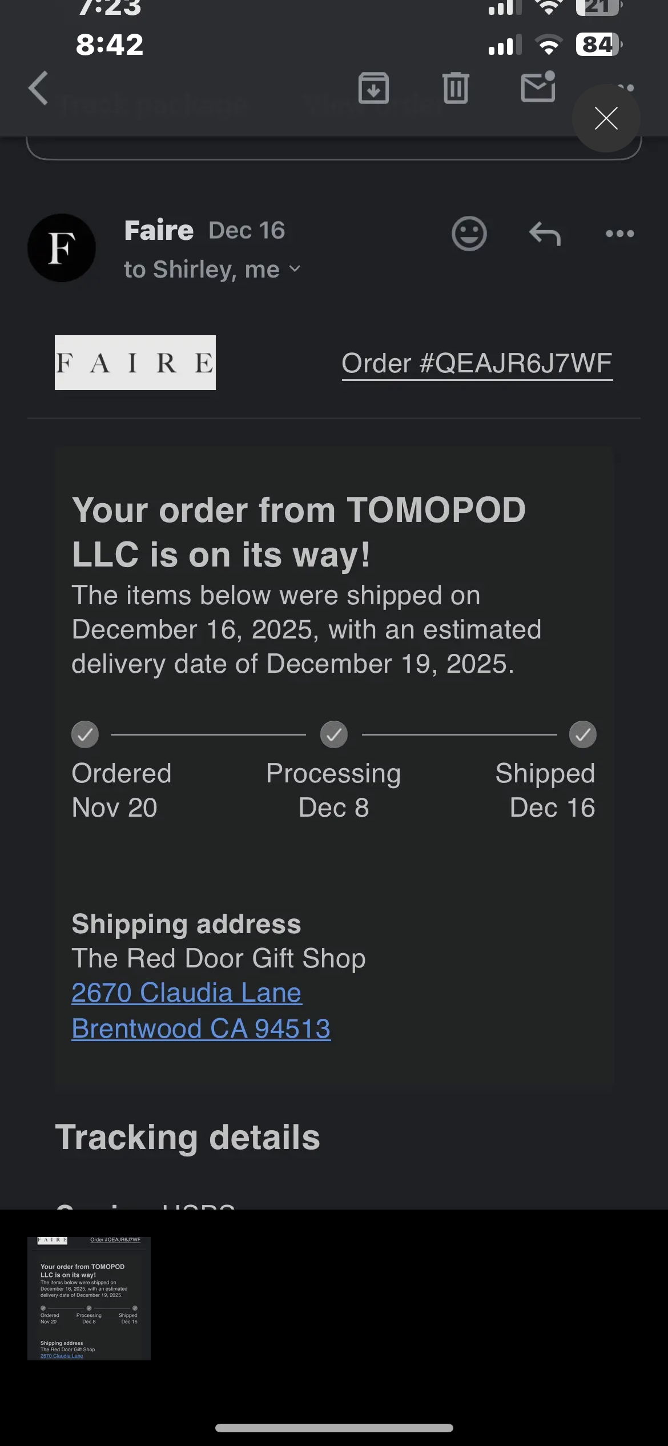Delete the email using the trash icon

(x=456, y=88)
